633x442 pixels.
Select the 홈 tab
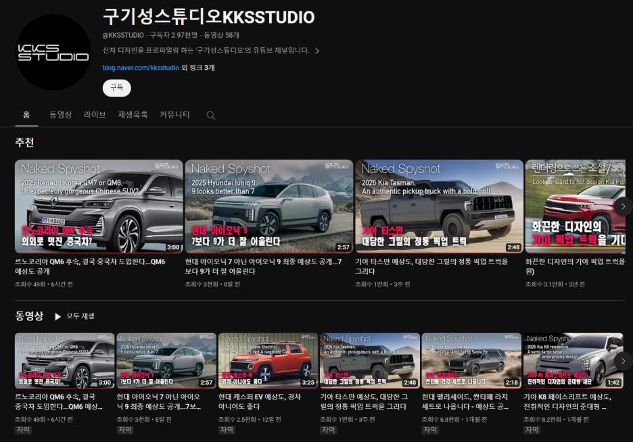coord(26,115)
